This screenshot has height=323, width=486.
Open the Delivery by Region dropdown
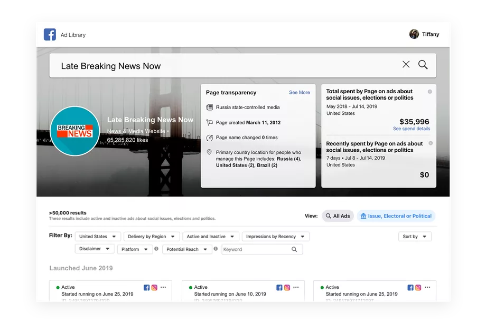click(151, 237)
